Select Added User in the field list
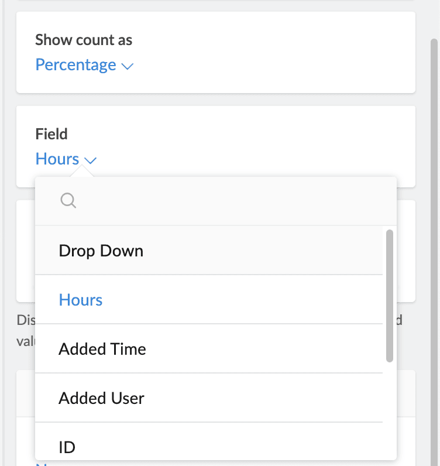Viewport: 440px width, 466px height. pos(101,398)
